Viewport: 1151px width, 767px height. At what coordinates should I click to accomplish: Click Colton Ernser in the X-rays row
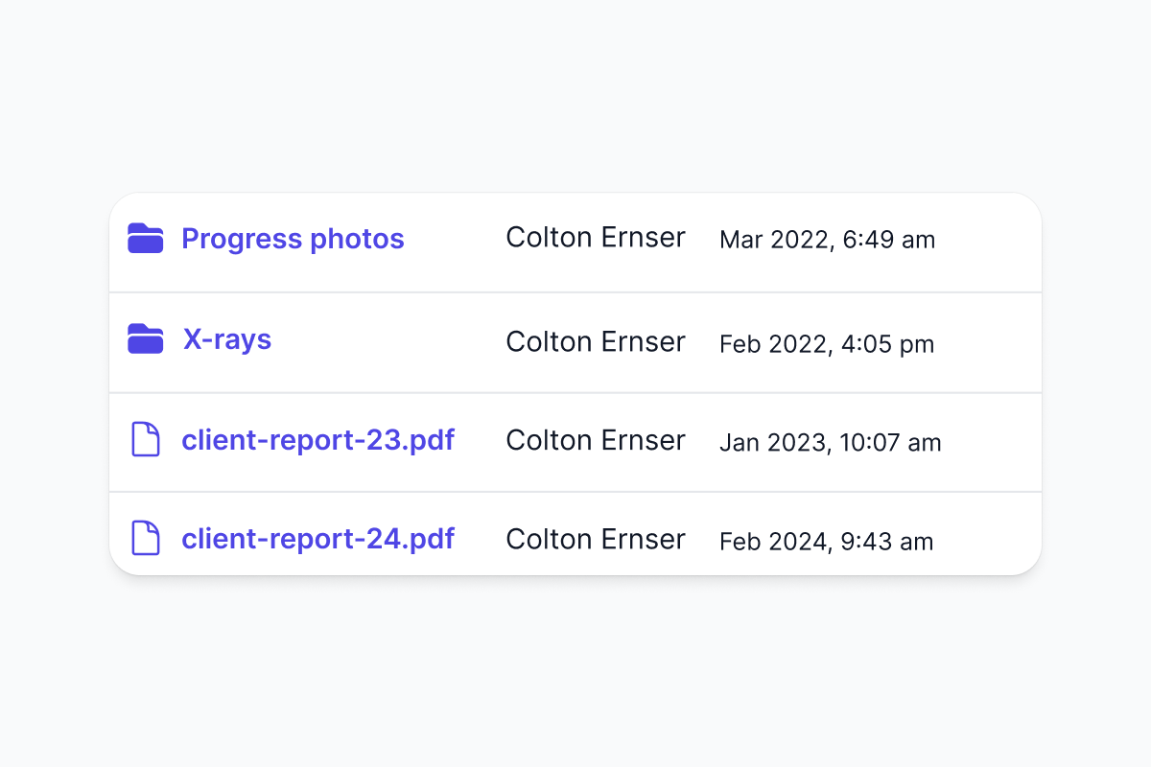595,341
